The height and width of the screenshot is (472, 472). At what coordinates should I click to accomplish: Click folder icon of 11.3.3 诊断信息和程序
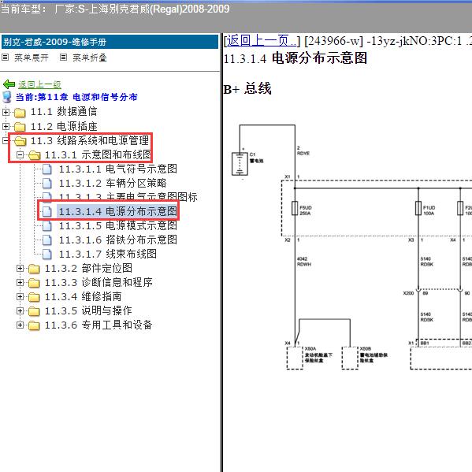(34, 283)
